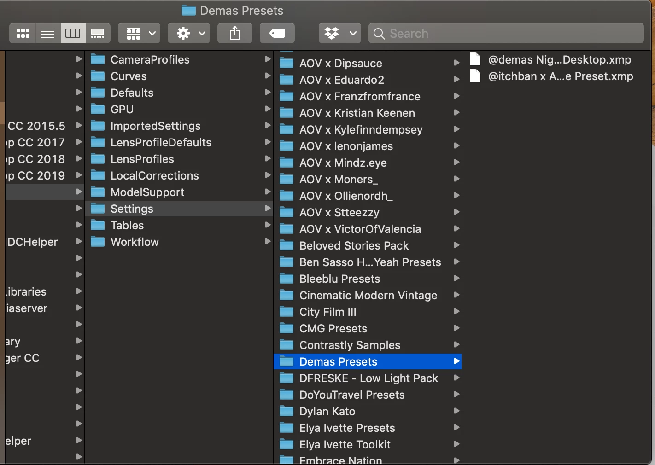The height and width of the screenshot is (465, 655).
Task: Select Elya Ivette Toolkit folder
Action: point(368,444)
